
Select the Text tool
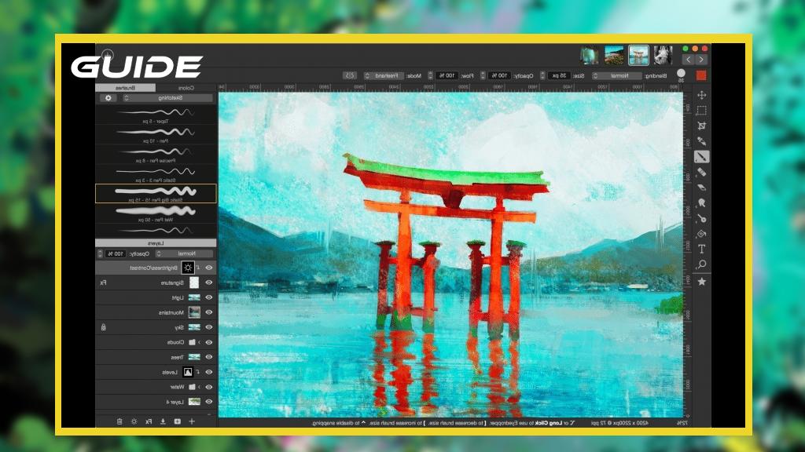pyautogui.click(x=701, y=249)
